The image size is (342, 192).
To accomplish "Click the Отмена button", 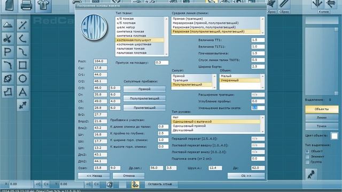I will pos(129,175).
